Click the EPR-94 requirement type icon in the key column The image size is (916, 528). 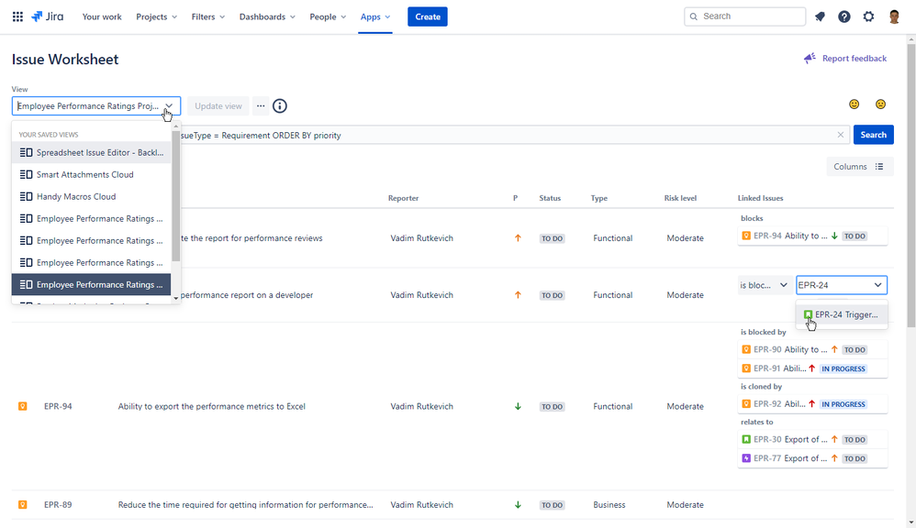coord(23,406)
